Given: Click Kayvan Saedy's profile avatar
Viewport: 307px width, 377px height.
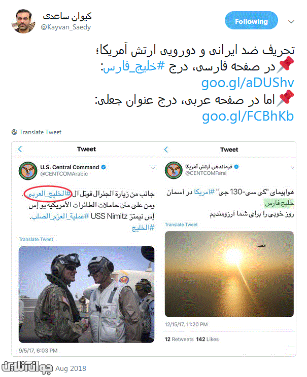Looking at the screenshot, I should click(x=23, y=21).
